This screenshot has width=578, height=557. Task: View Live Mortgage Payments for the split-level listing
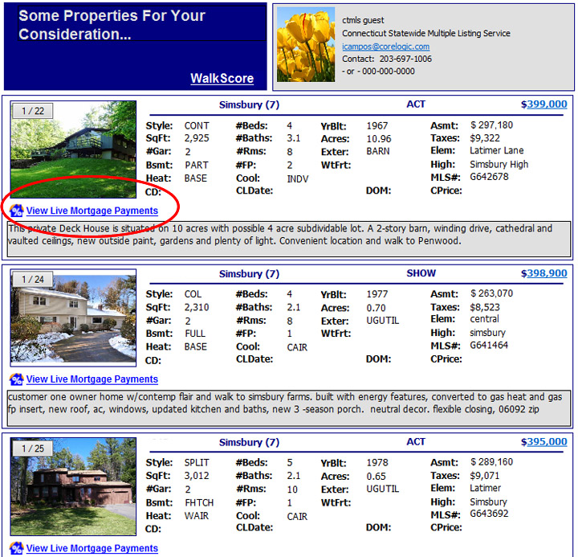point(92,548)
